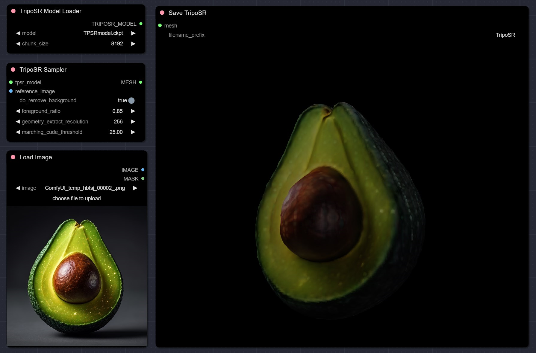The image size is (536, 353).
Task: Collapse the TripoSR Model Loader node dot
Action: (x=13, y=11)
